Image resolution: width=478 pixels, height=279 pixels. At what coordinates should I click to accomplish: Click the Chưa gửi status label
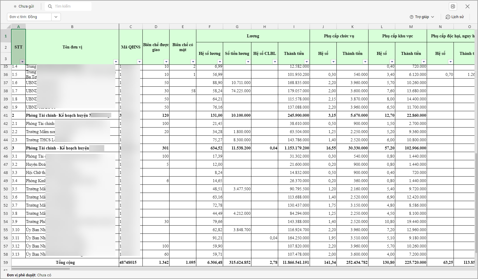[26, 6]
